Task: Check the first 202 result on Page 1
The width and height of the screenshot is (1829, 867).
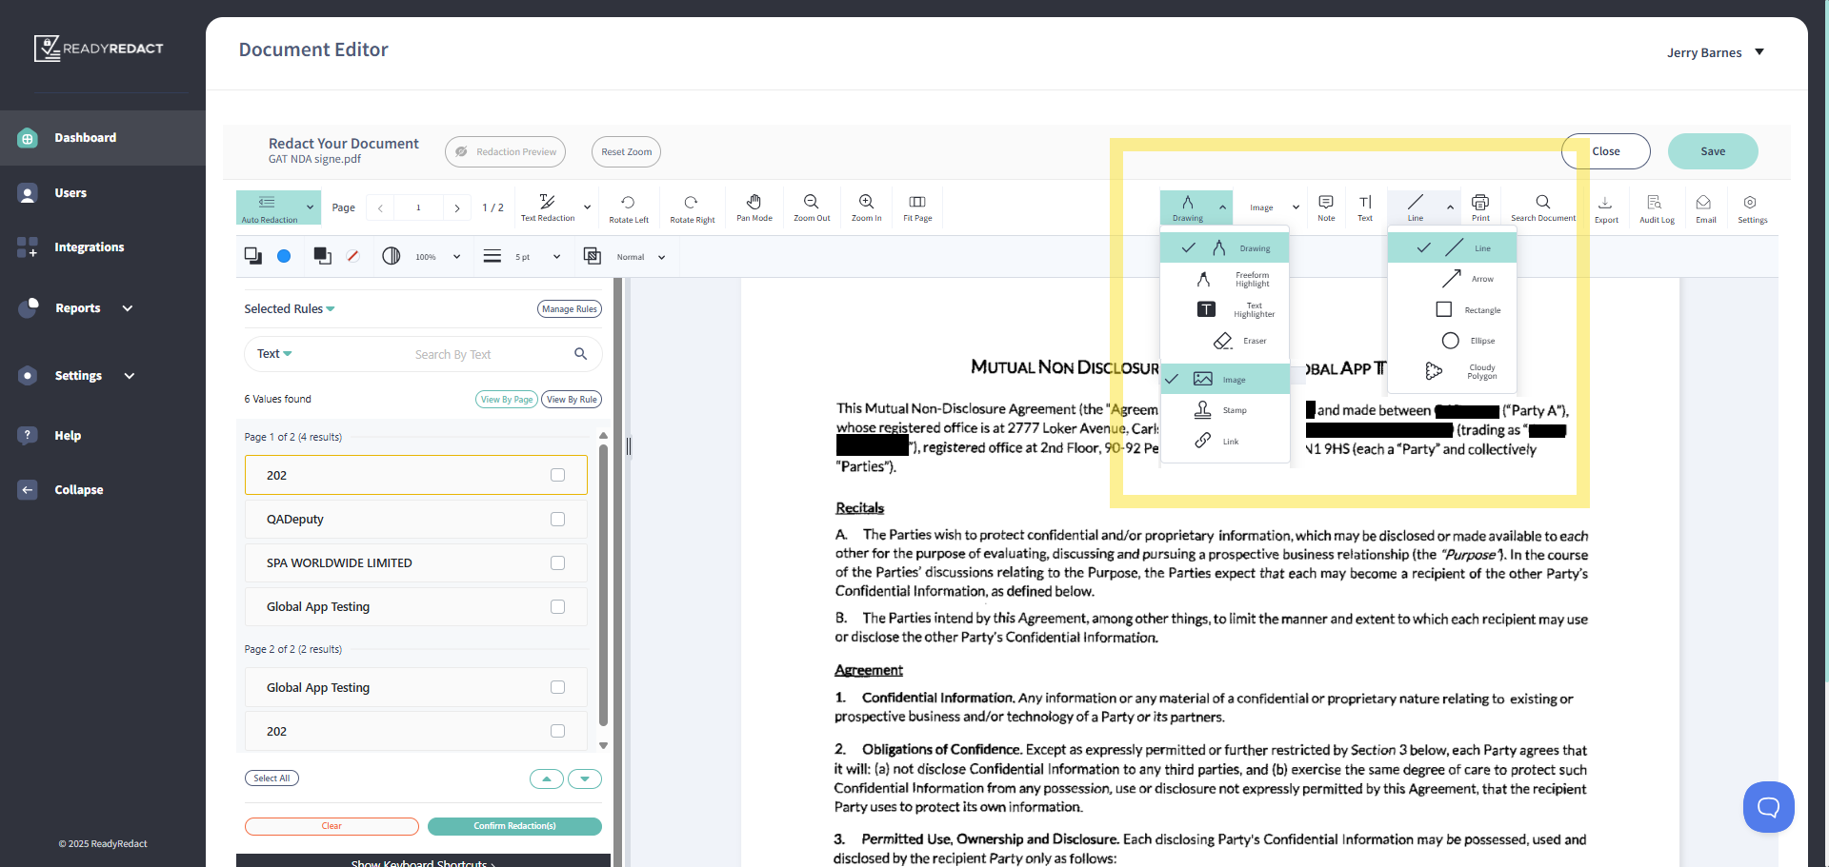Action: 557,475
